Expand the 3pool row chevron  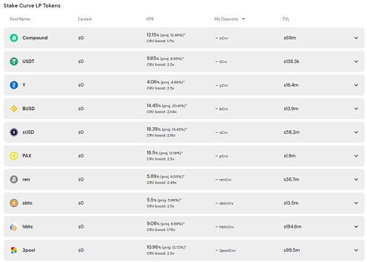(356, 250)
